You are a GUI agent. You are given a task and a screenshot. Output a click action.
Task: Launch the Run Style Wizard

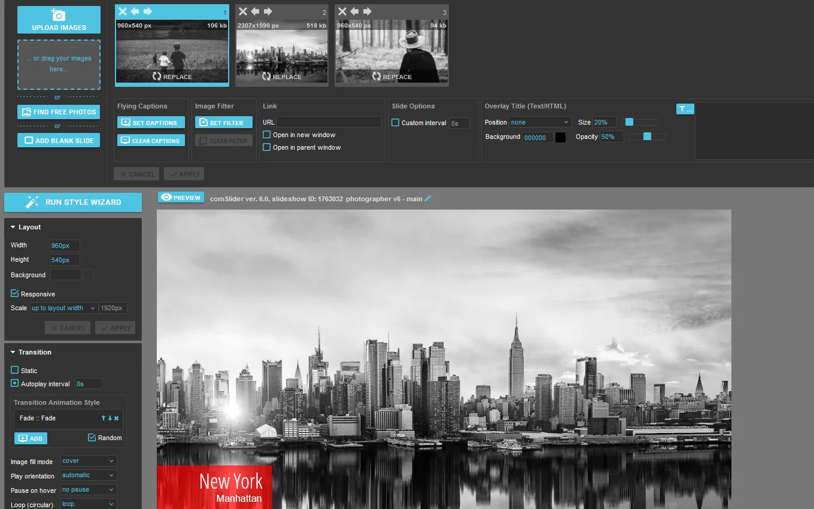click(x=73, y=202)
